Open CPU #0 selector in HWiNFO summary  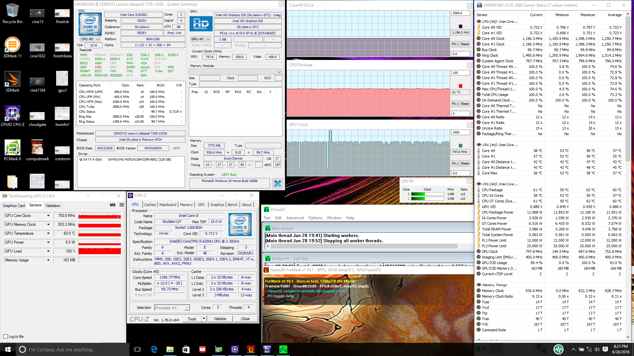(x=90, y=39)
